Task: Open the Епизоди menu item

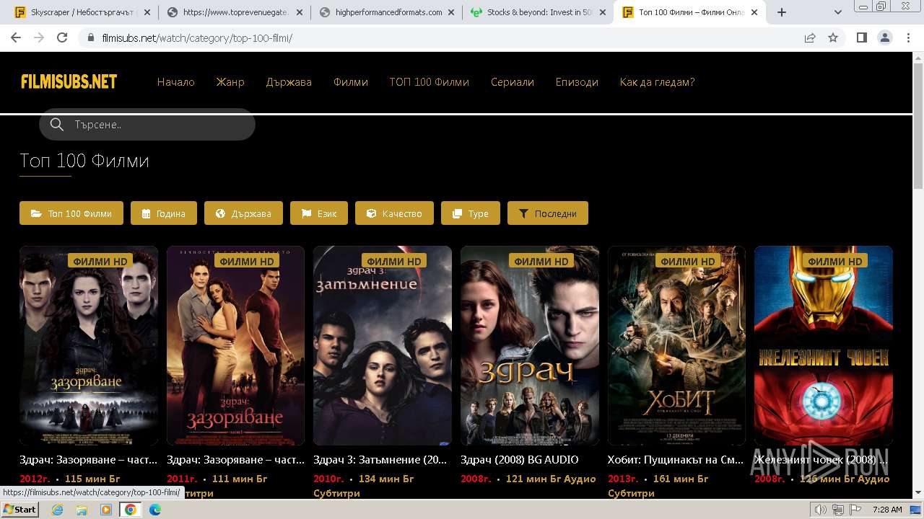Action: (577, 82)
